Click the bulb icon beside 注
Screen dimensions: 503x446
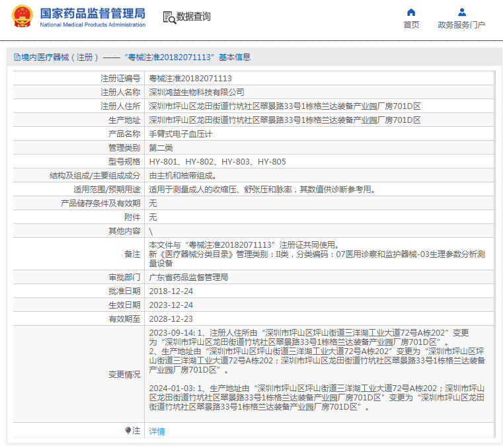[x=128, y=430]
